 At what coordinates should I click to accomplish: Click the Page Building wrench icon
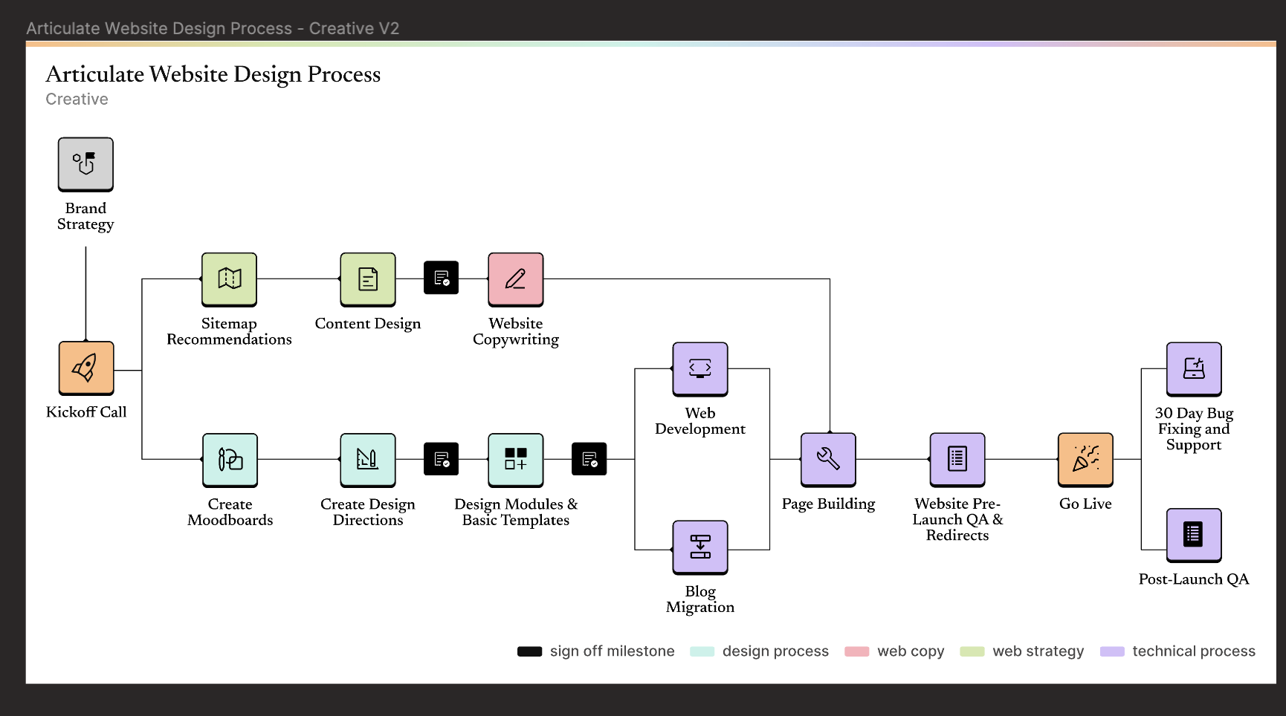(x=828, y=460)
